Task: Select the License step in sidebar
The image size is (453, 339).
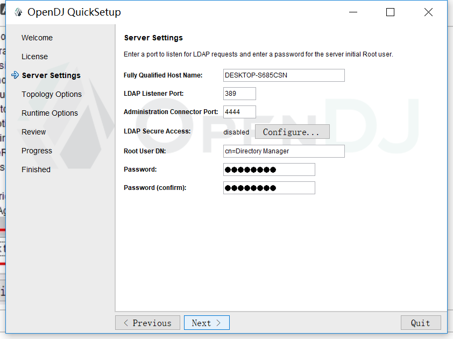Action: [34, 56]
